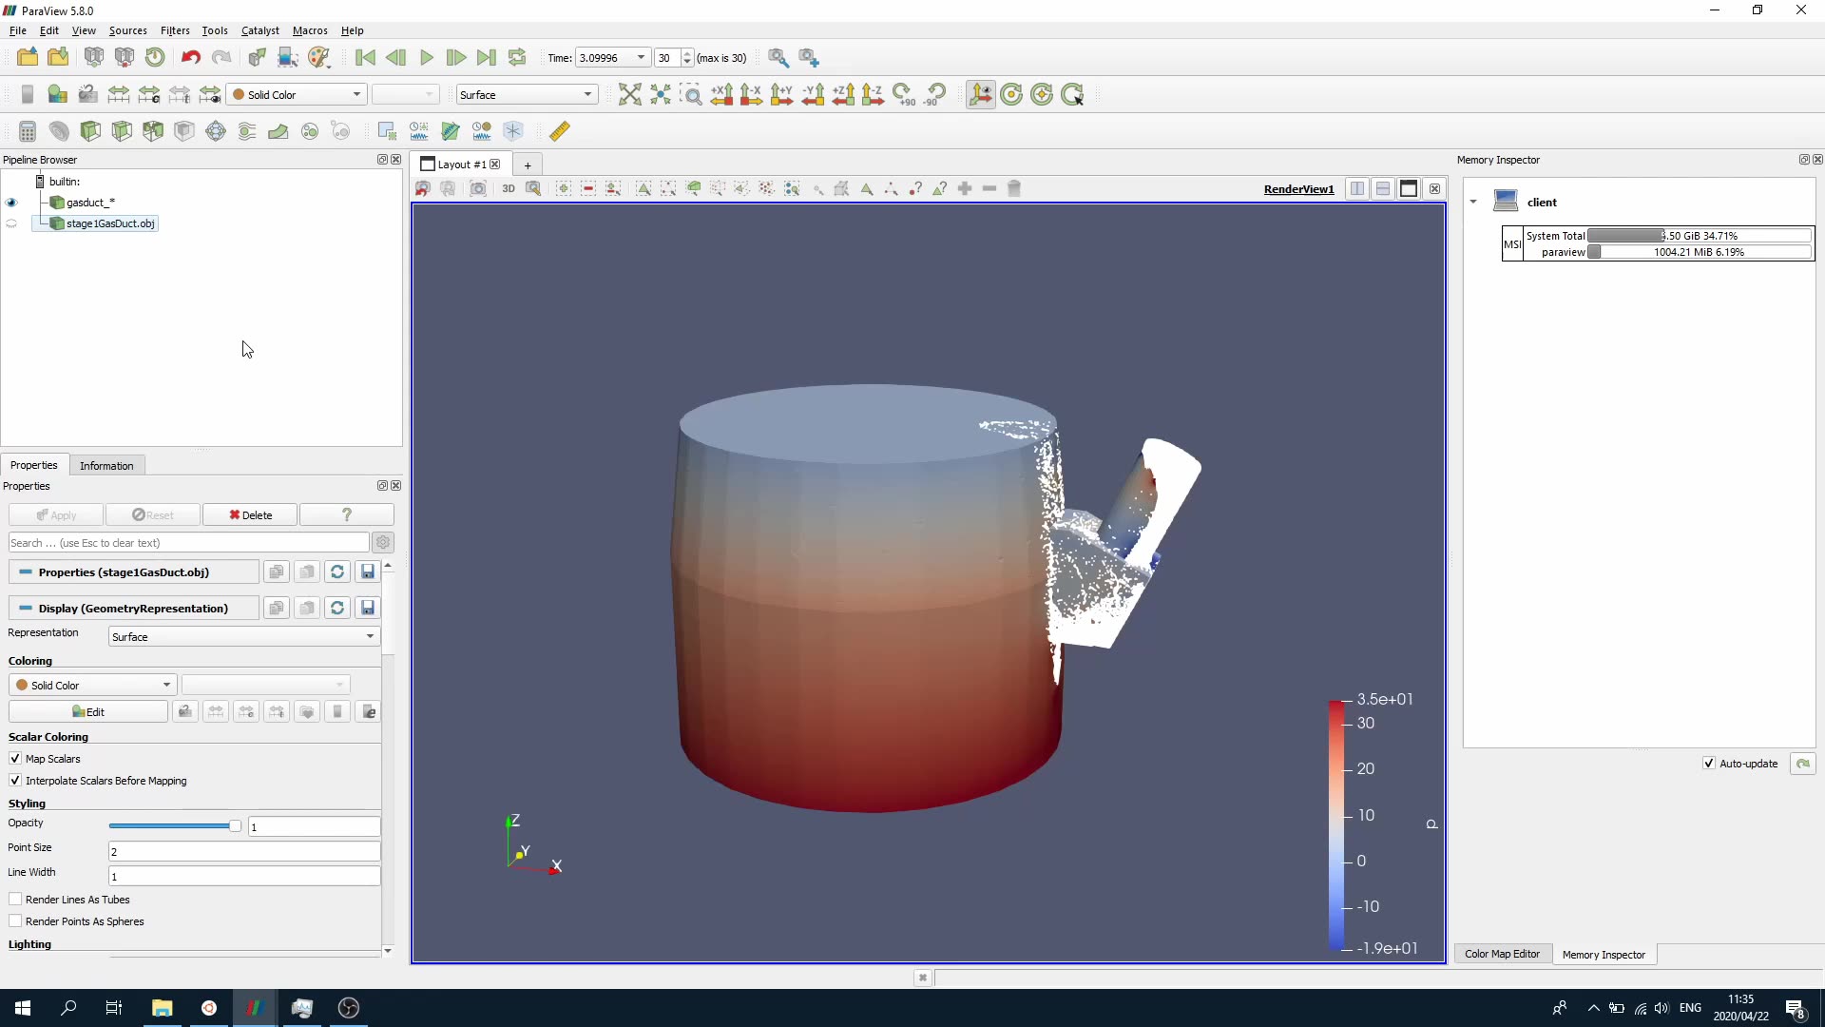Switch to the Information tab
This screenshot has height=1027, width=1825.
pos(106,465)
